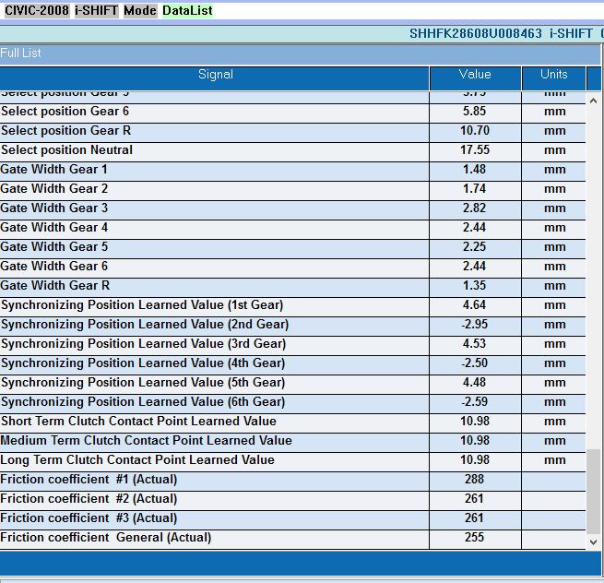Click value -2.50 for 4th Gear synchronizing
Image resolution: width=604 pixels, height=583 pixels.
coord(475,363)
